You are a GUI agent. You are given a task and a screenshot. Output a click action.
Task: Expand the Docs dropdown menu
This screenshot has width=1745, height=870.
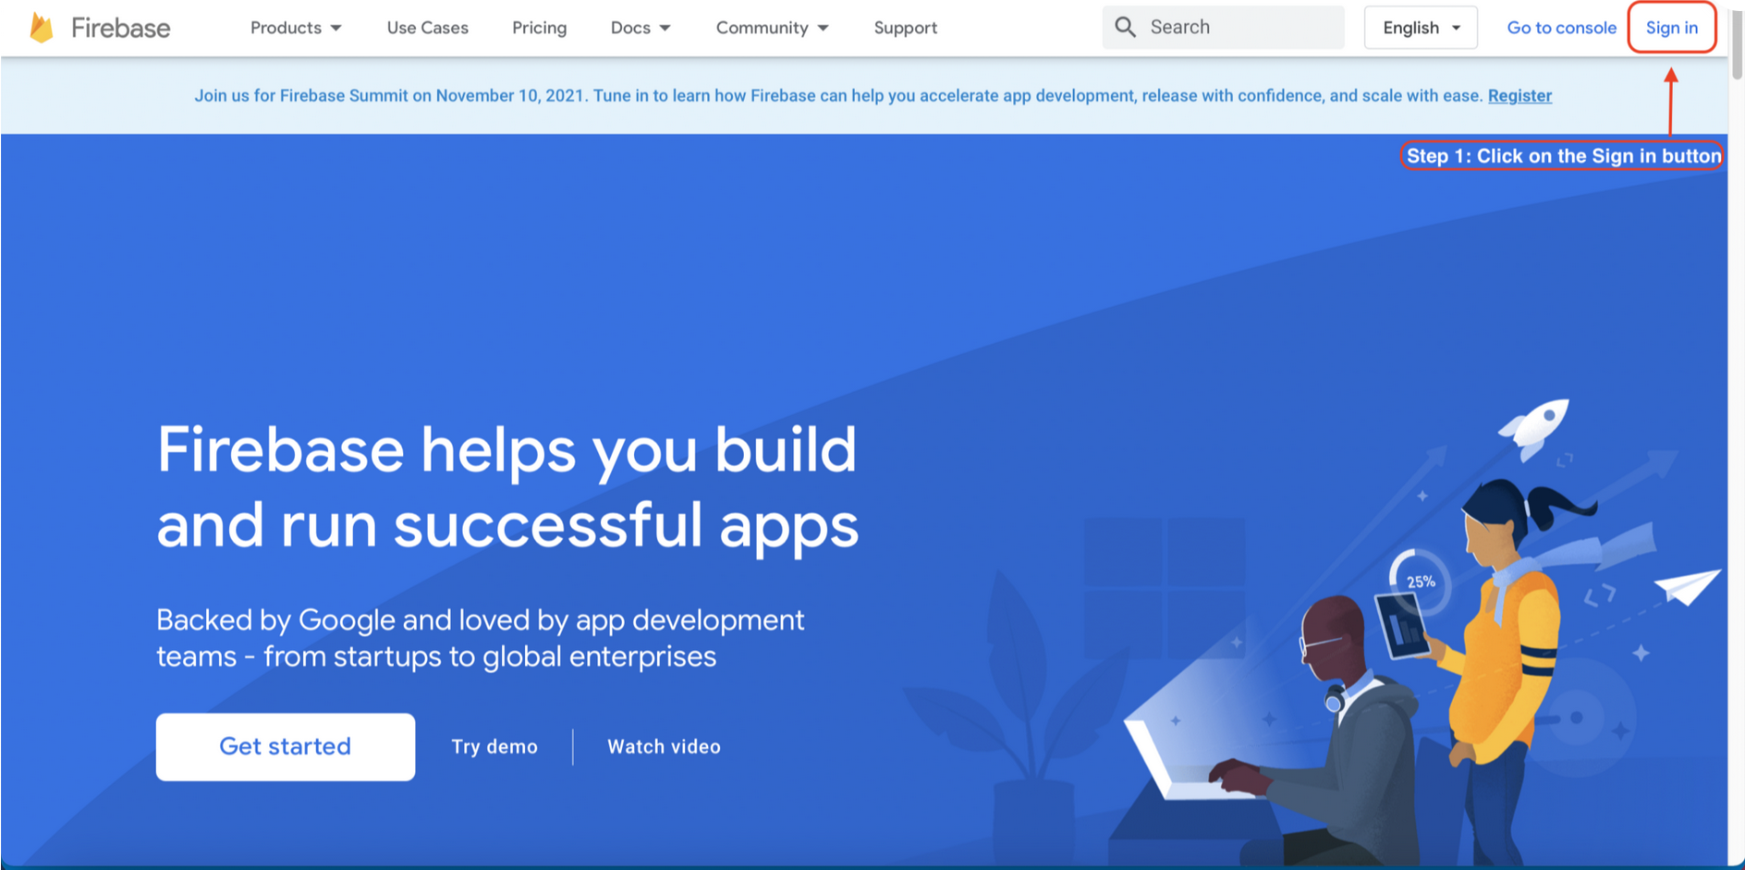(641, 28)
